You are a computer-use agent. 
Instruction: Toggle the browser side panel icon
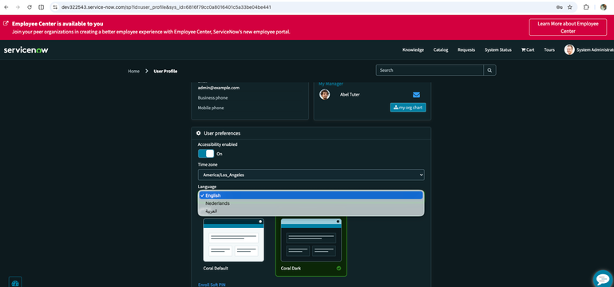point(41,7)
